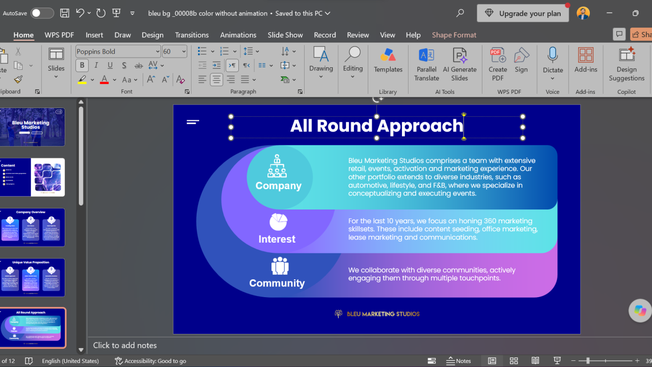Open Design Suggestions
The height and width of the screenshot is (367, 652).
627,64
